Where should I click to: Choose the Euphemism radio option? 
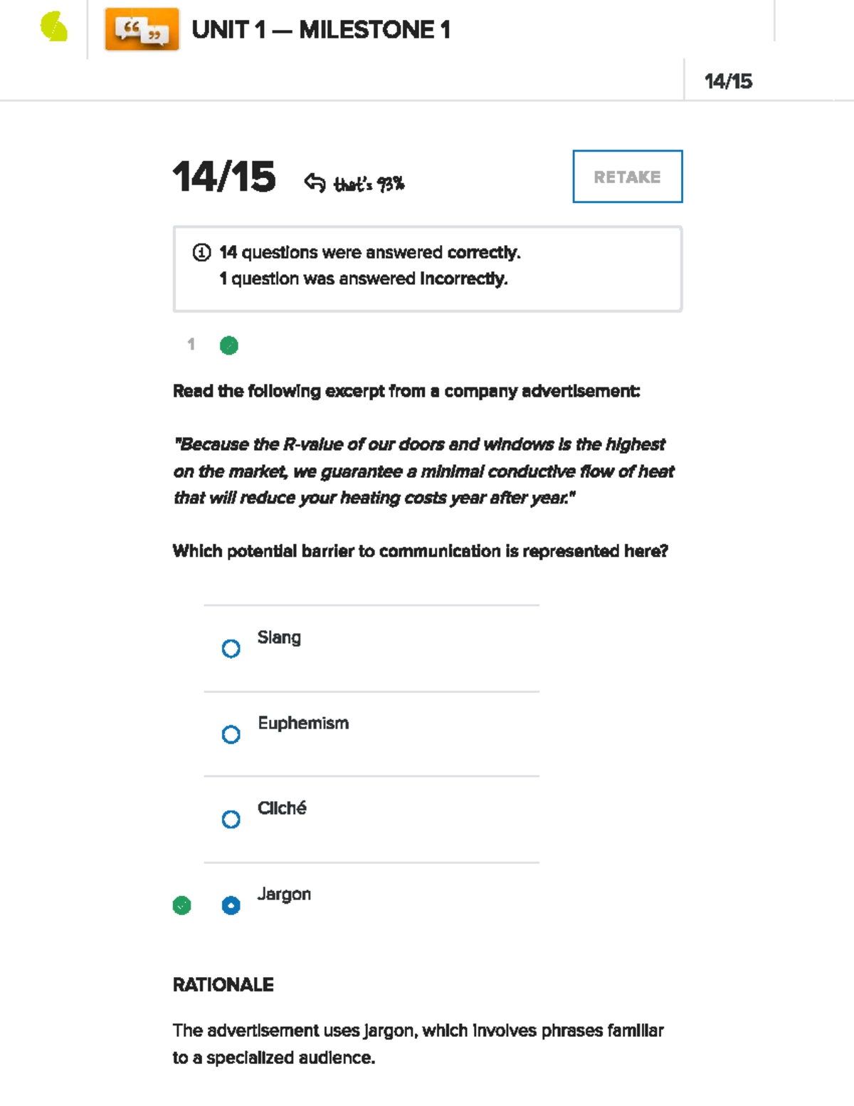[231, 734]
